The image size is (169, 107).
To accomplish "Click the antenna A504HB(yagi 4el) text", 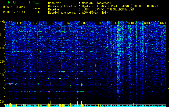I will point(95,13).
